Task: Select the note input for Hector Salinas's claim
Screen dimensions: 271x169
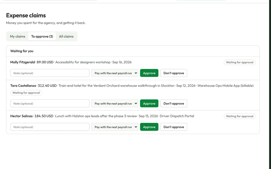Action: click(50, 127)
